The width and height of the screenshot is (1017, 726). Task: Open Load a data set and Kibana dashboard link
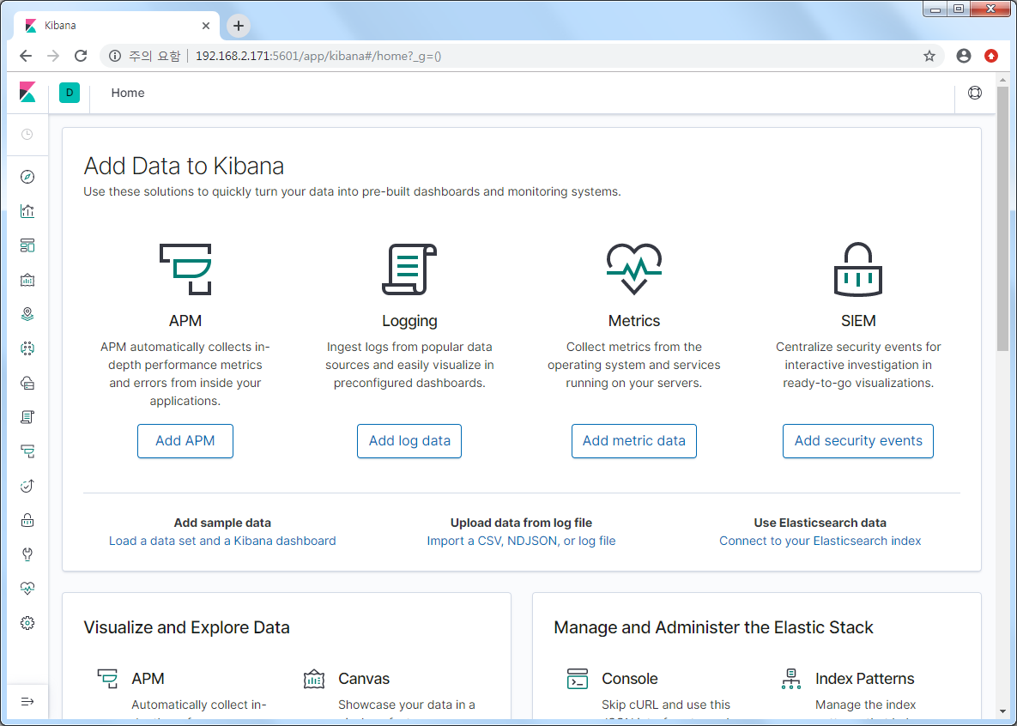pos(222,541)
